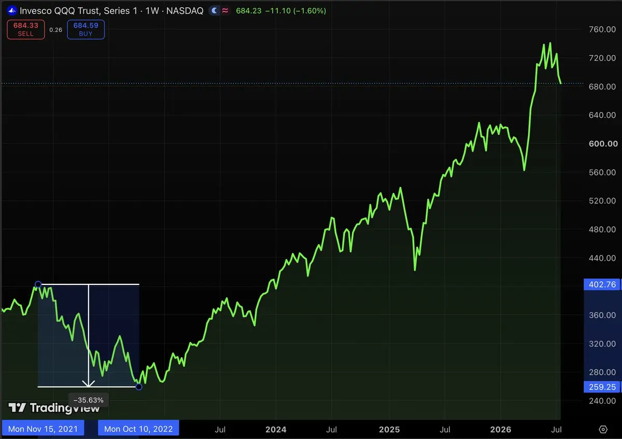
Task: Click the 2024 label on time axis
Action: pos(276,430)
